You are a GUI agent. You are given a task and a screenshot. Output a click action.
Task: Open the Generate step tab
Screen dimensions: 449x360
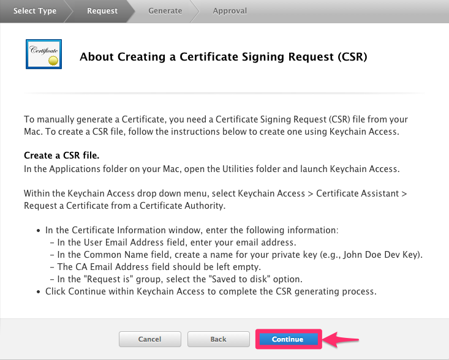[165, 10]
